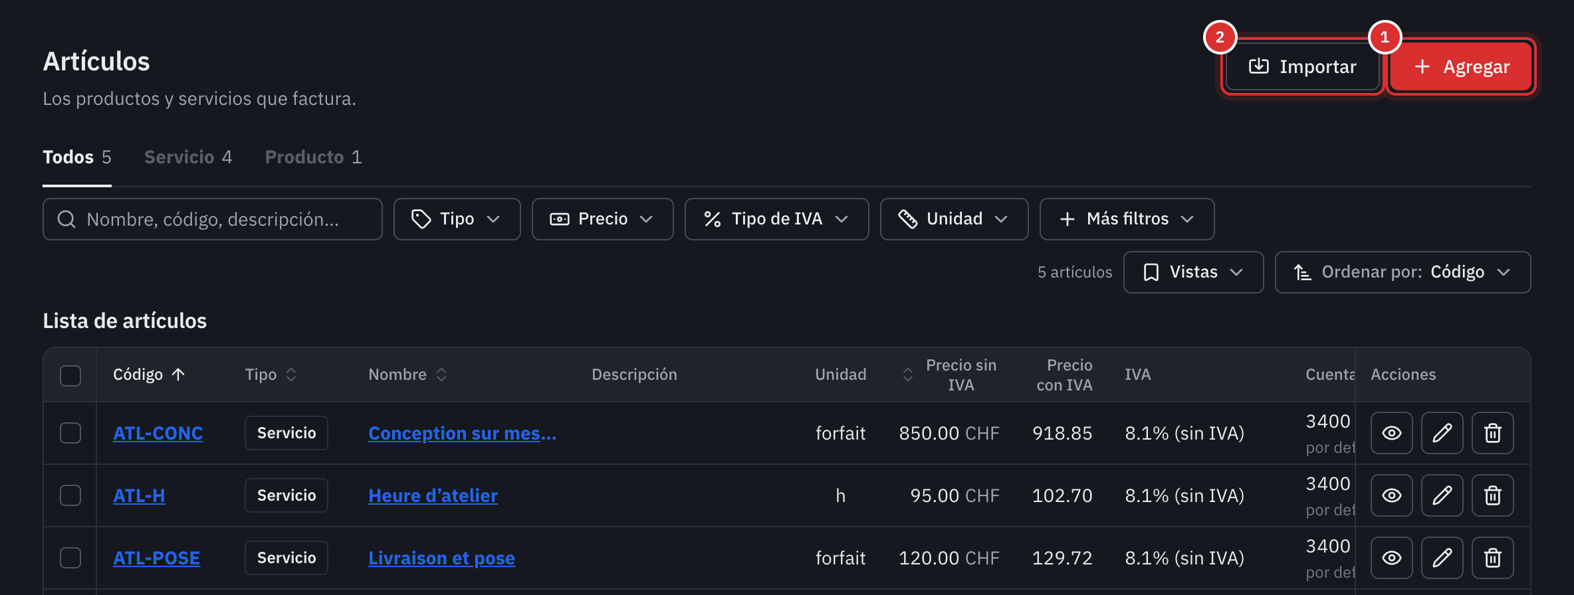Open the Conception sur mes... article link

pos(462,433)
